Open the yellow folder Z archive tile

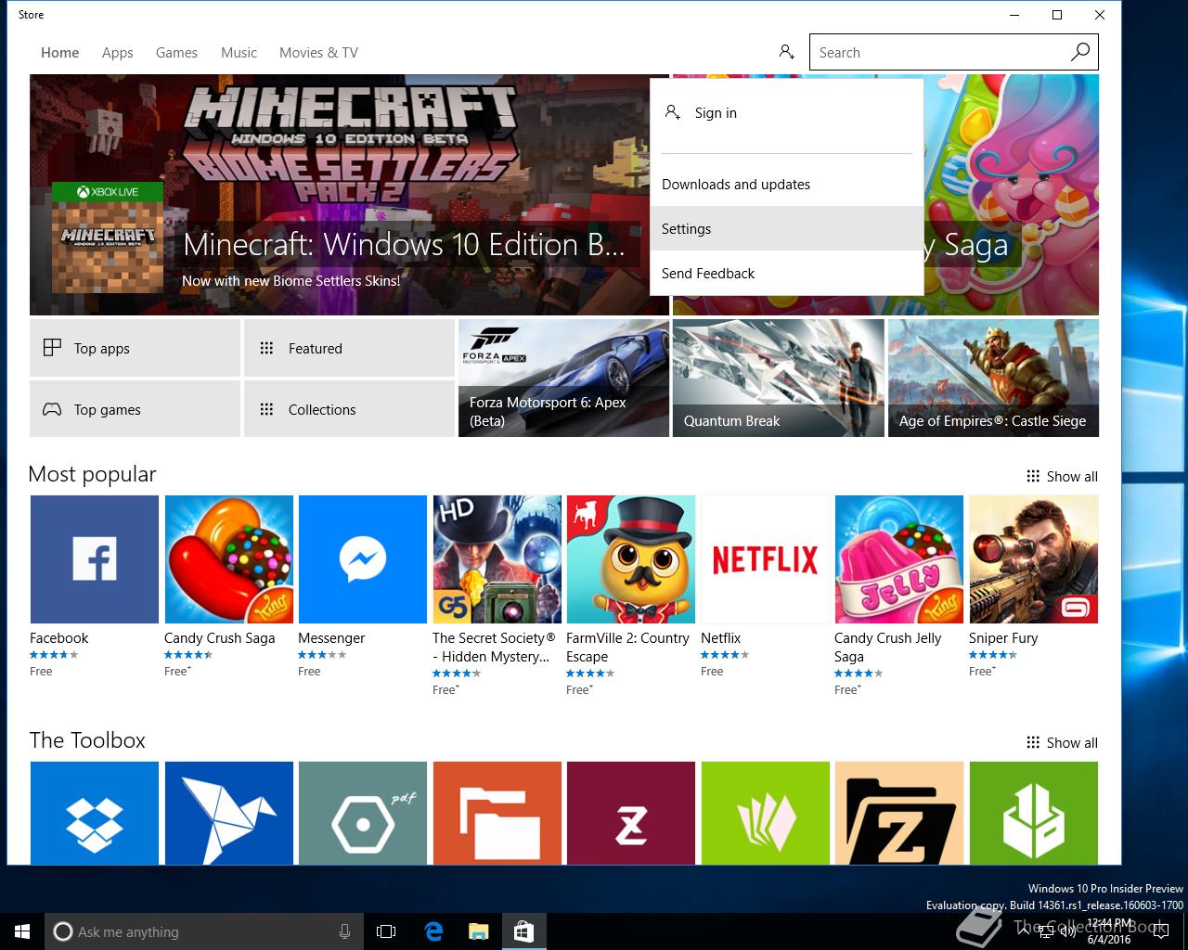[x=899, y=813]
